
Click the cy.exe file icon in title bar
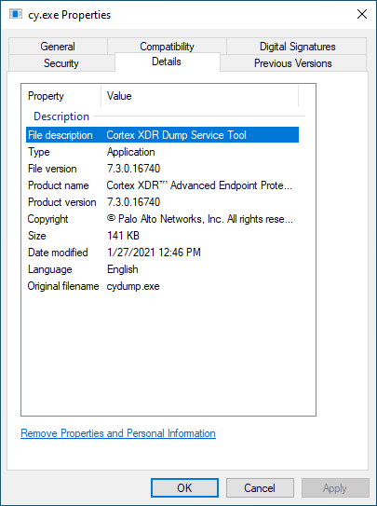point(16,14)
